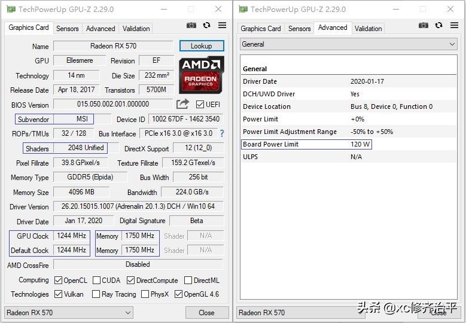
Task: Toggle the OpenCL checkbox
Action: point(58,280)
